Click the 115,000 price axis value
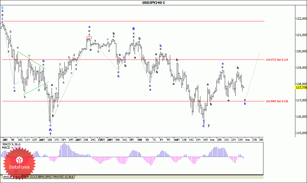The height and width of the screenshot is (183, 307). point(302,133)
